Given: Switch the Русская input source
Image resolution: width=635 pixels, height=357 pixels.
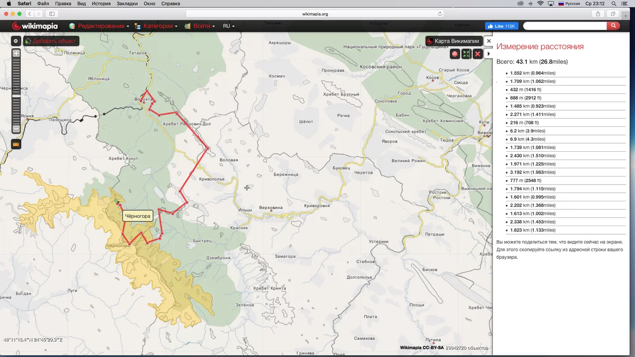Looking at the screenshot, I should click(569, 3).
